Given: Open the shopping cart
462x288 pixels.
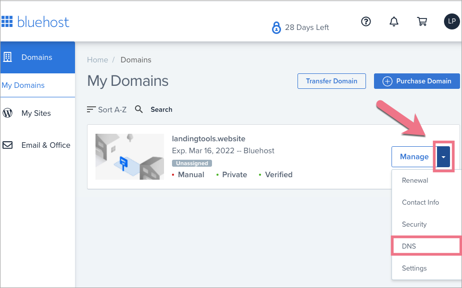Looking at the screenshot, I should pos(422,21).
